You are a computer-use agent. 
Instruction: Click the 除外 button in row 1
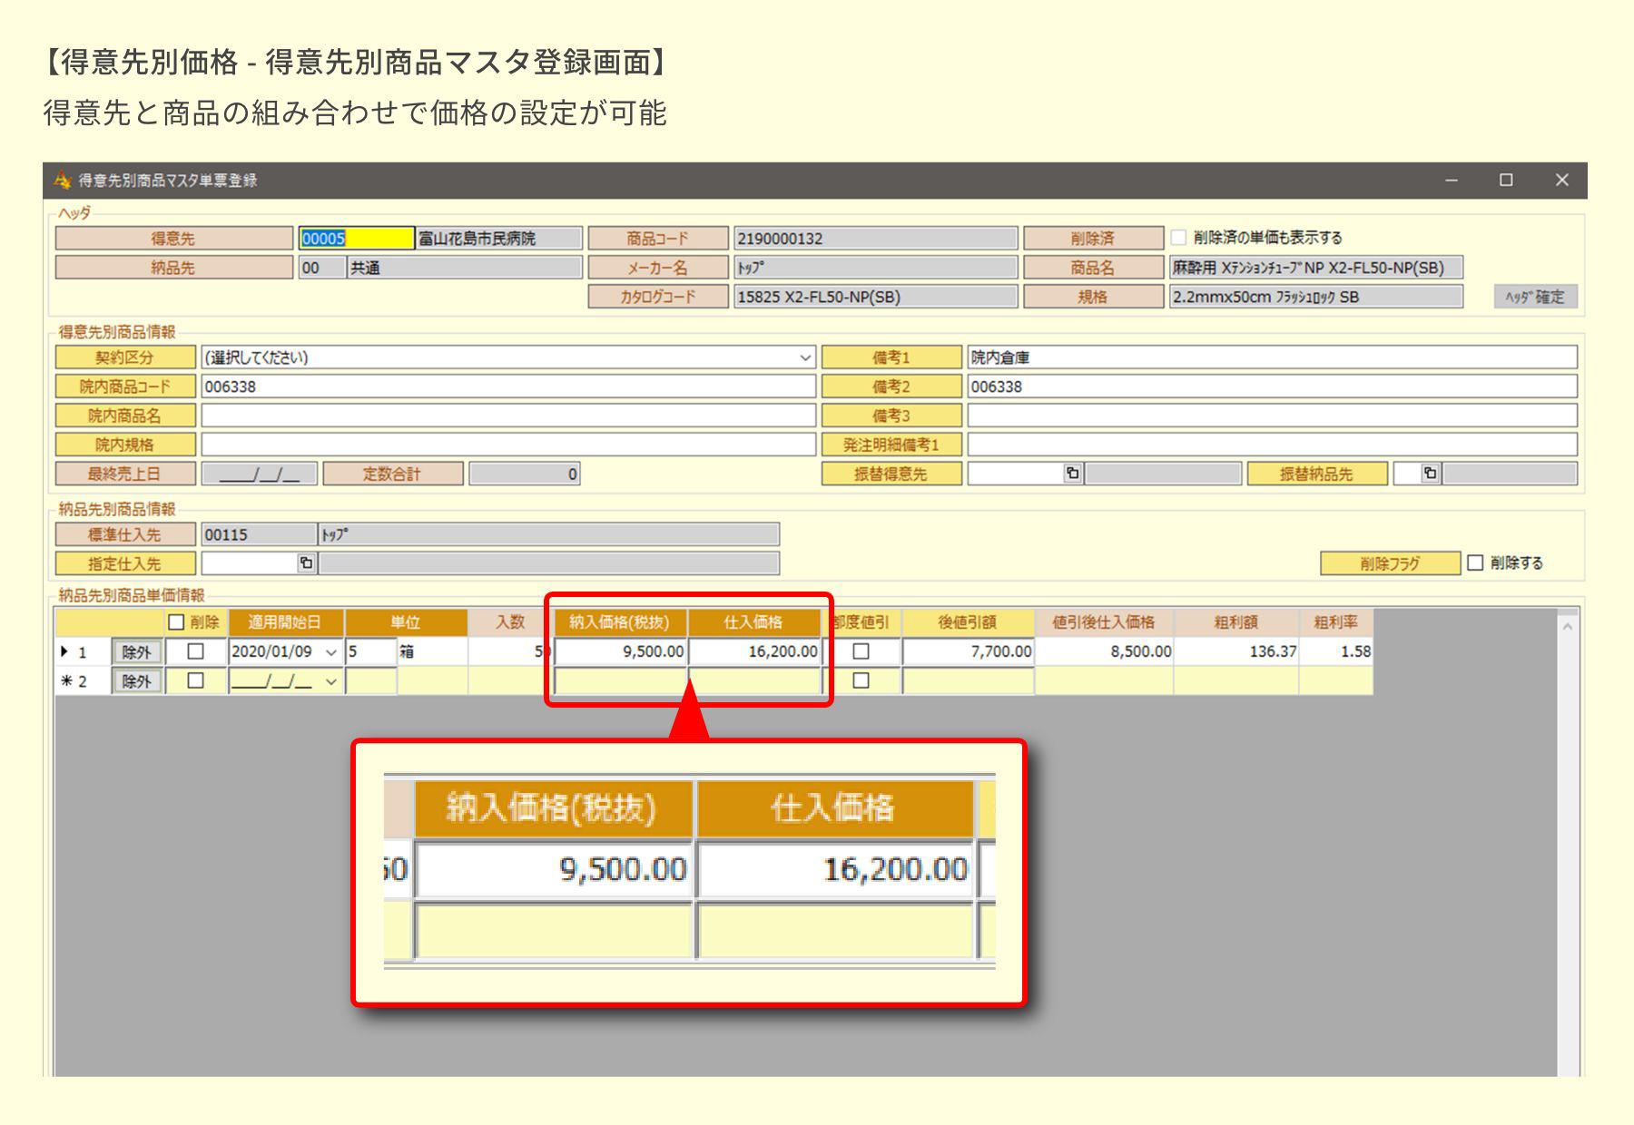coord(136,652)
